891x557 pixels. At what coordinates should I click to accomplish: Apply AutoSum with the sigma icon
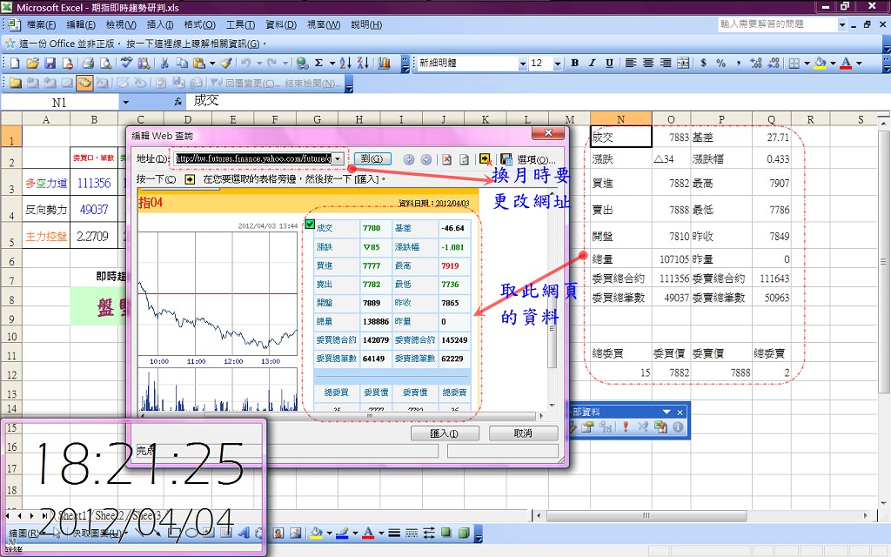coord(318,63)
